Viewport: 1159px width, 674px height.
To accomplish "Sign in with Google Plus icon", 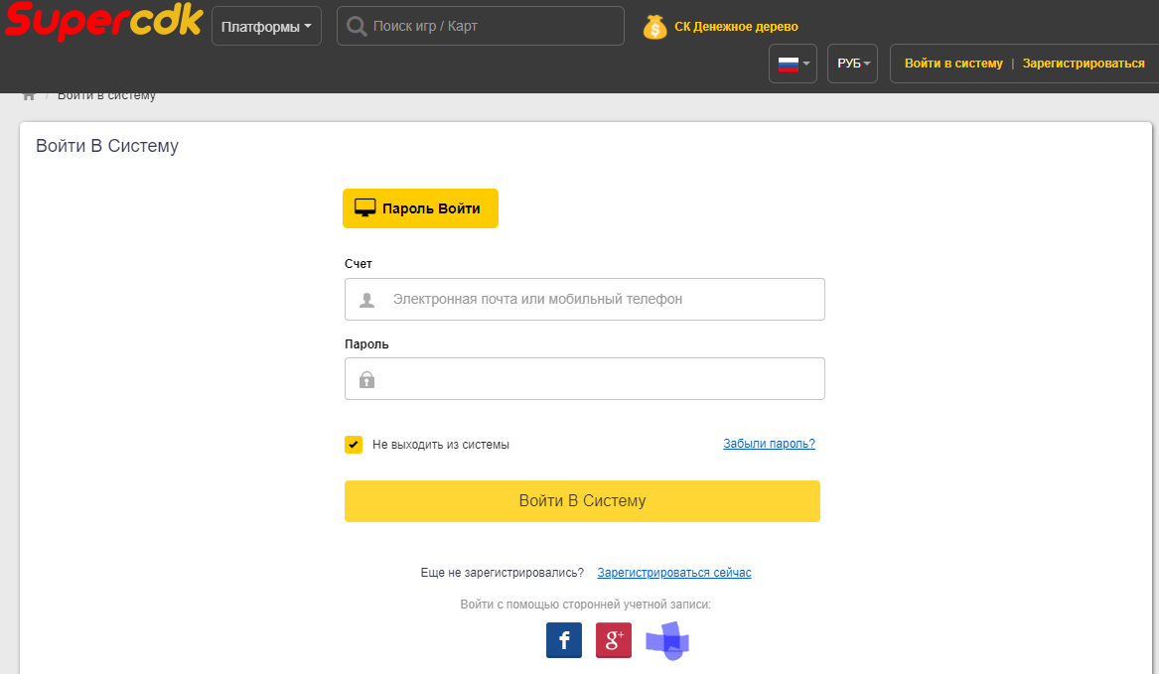I will click(614, 640).
